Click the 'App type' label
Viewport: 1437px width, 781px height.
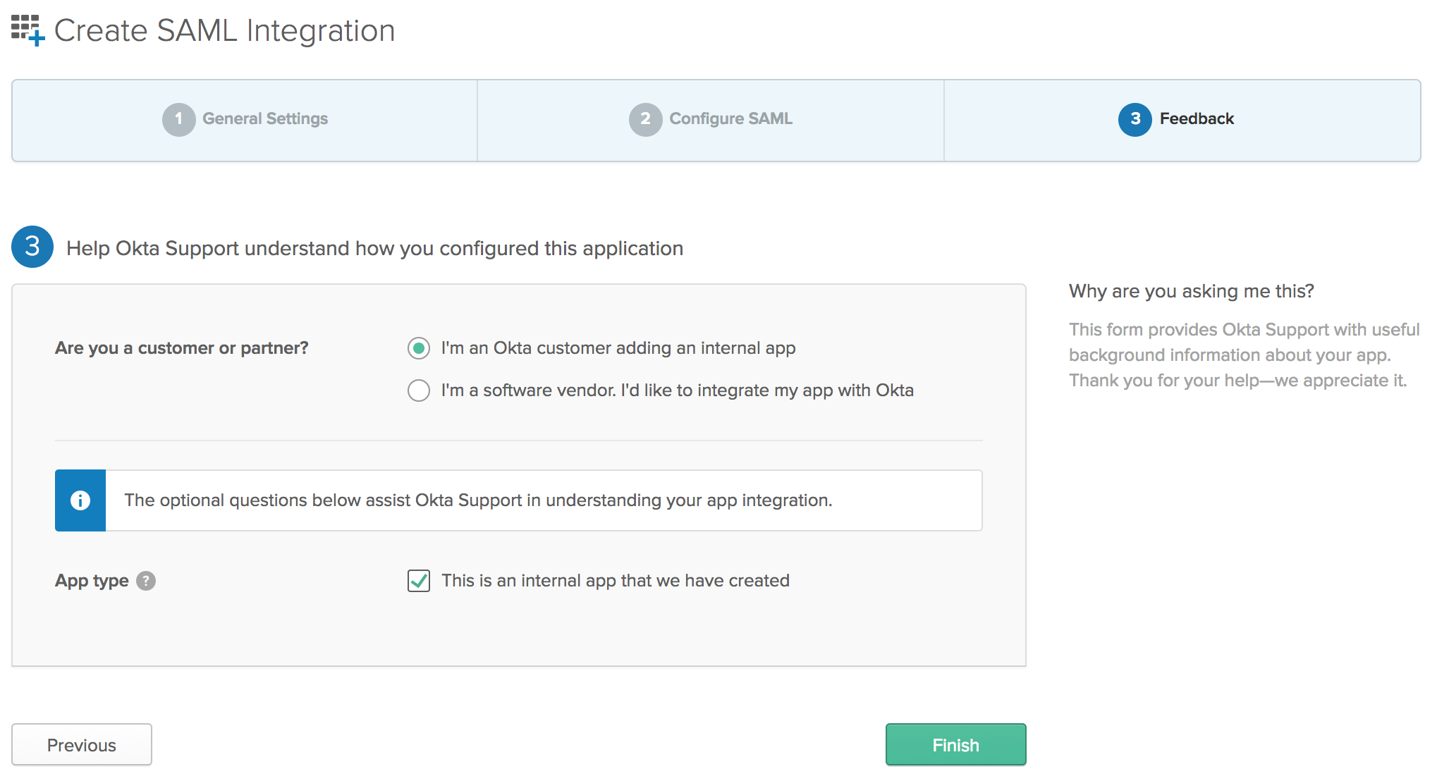[92, 581]
